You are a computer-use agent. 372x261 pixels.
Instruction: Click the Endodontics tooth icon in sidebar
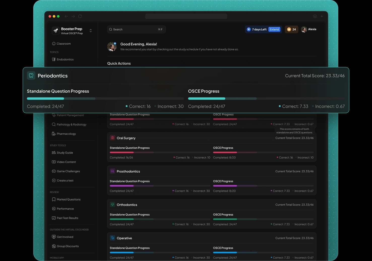point(54,59)
